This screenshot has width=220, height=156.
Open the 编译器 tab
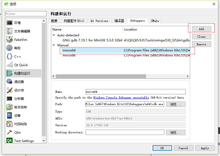tap(119, 21)
